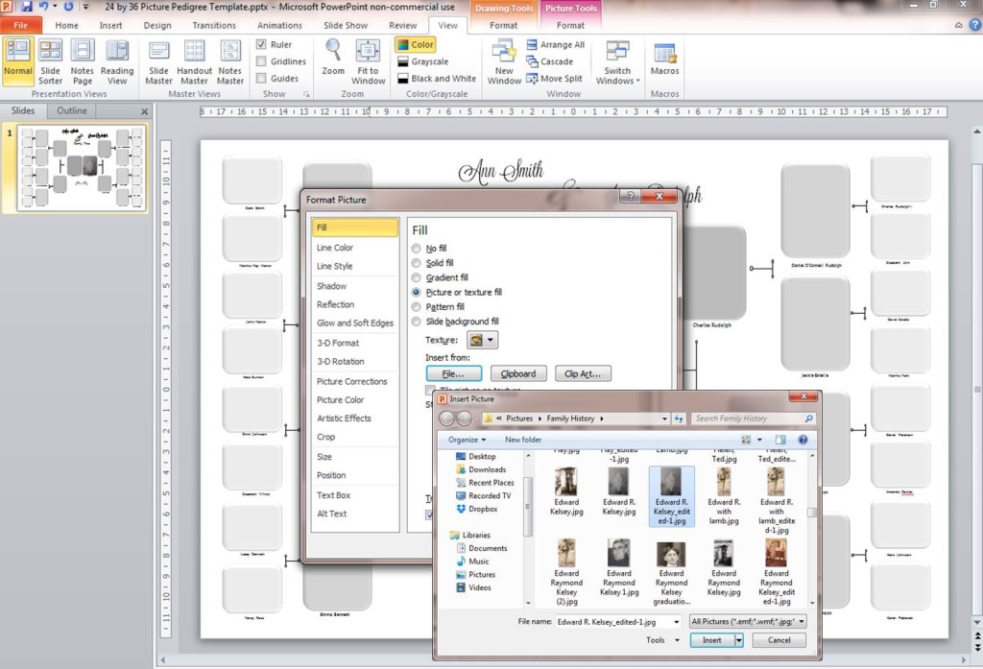Click the Clipboard button
The width and height of the screenshot is (983, 669).
(x=518, y=373)
